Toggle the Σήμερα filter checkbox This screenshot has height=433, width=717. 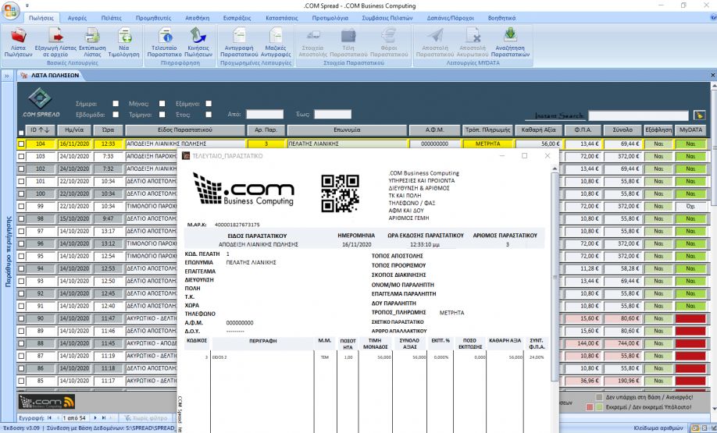(x=116, y=104)
